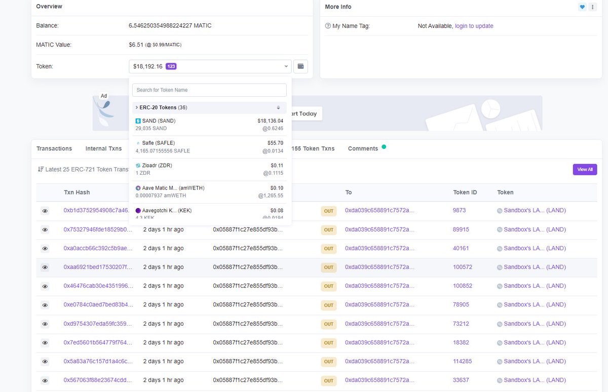Image resolution: width=608 pixels, height=392 pixels.
Task: Click the LAND token icon for ID 73212
Action: pyautogui.click(x=500, y=324)
